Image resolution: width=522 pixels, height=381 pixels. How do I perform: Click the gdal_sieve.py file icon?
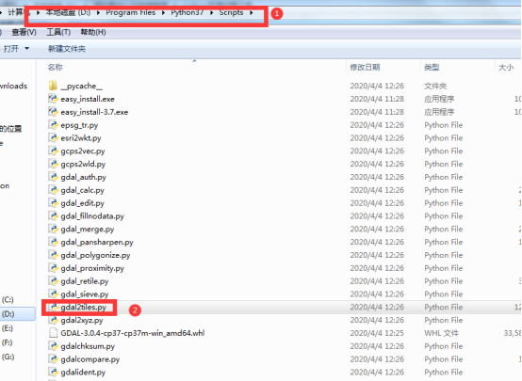click(x=53, y=294)
